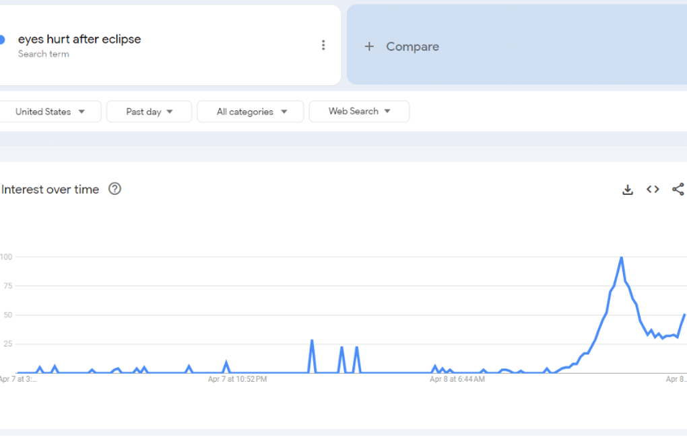
Task: Download the chart data as CSV
Action: [x=628, y=190]
